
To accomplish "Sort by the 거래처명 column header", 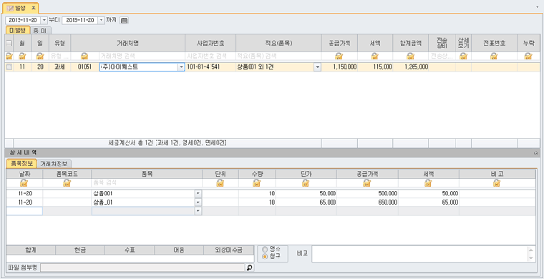I will (128, 44).
